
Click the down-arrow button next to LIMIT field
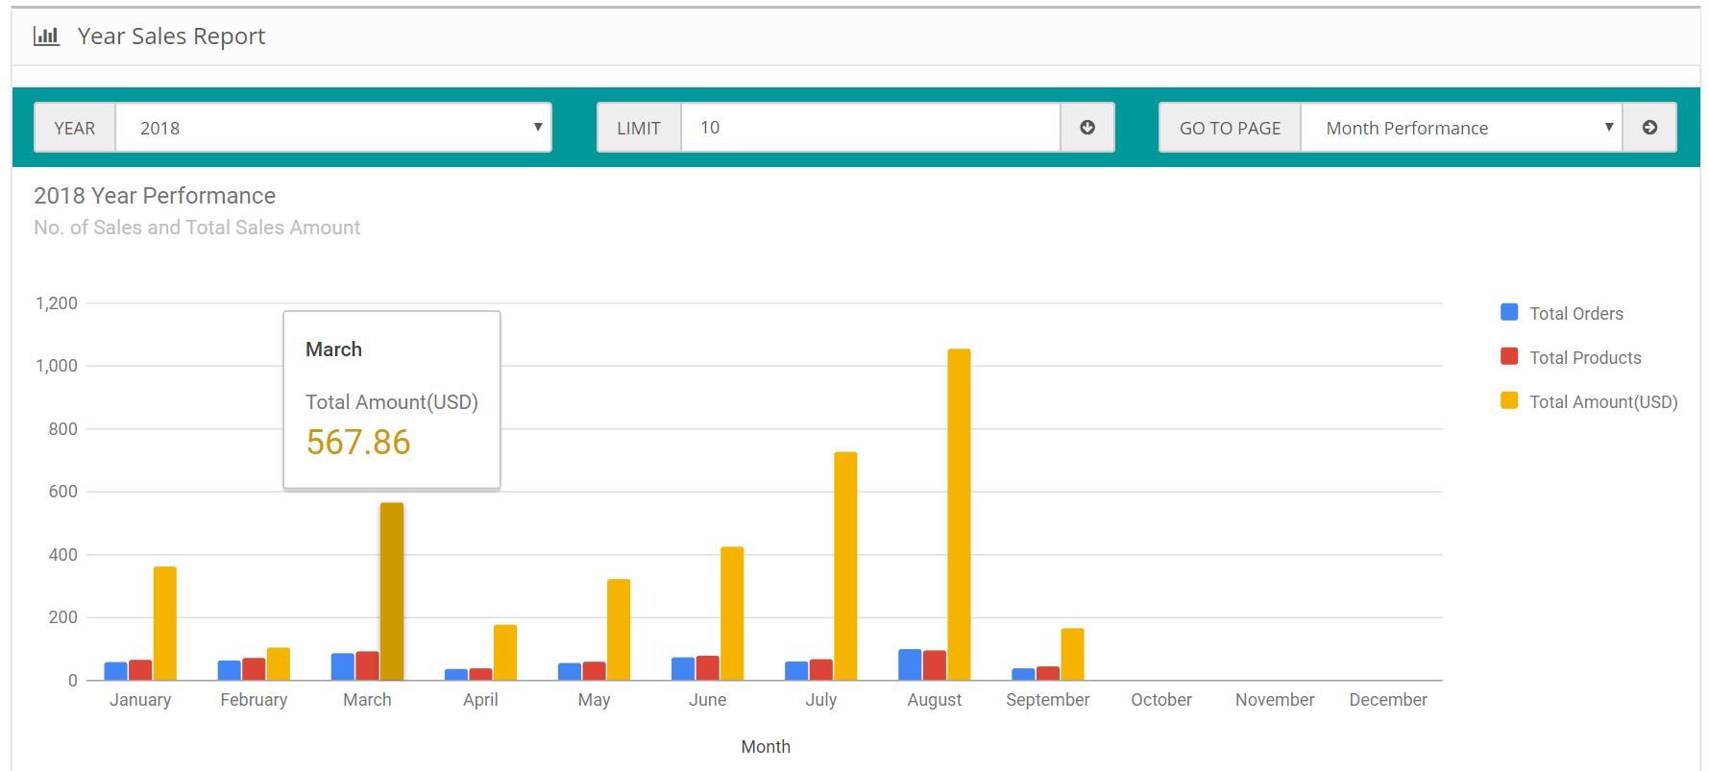(1087, 128)
